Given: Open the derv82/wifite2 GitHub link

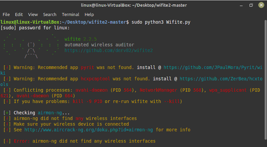Looking at the screenshot, I should (109, 50).
